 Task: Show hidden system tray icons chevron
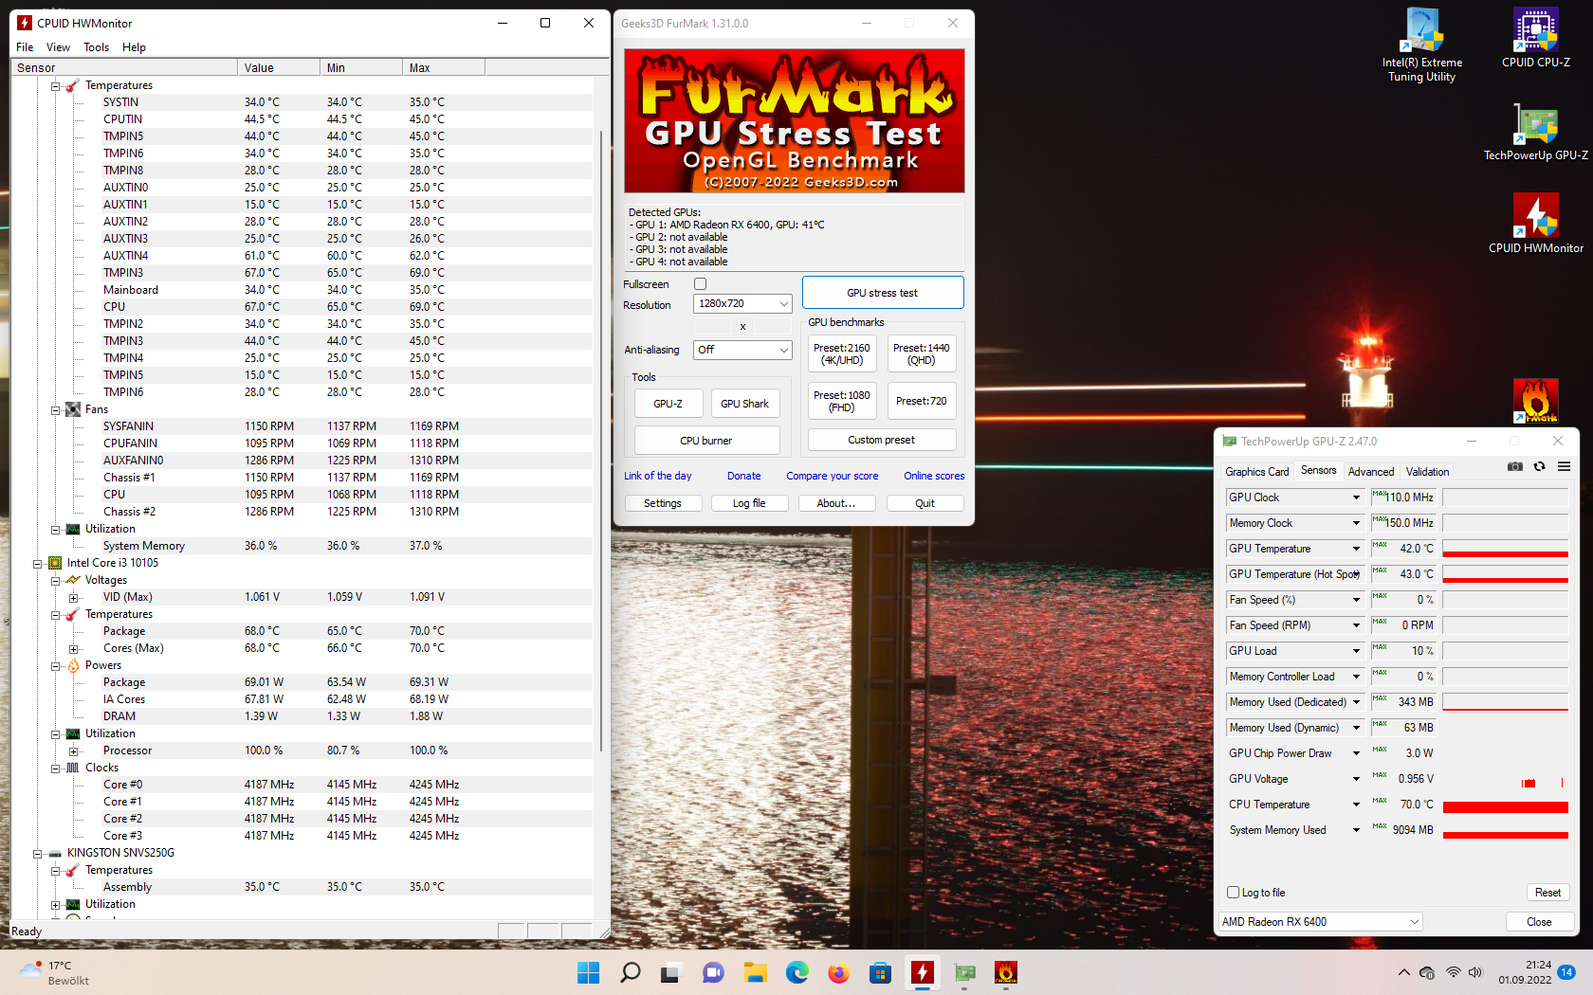pos(1403,972)
